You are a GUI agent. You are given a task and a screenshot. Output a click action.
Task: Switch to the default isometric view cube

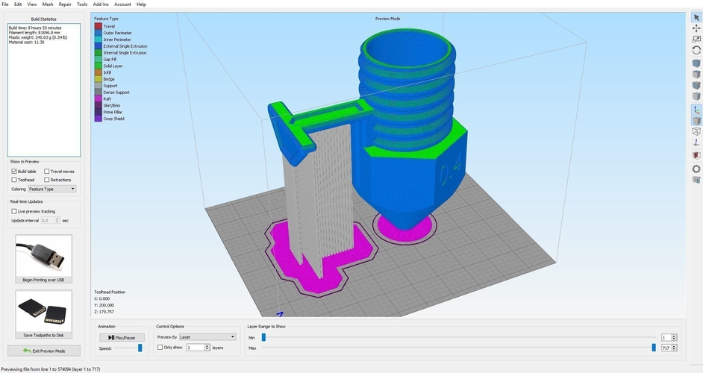(x=696, y=63)
